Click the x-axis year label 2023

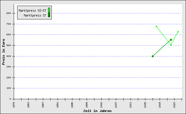coord(174,105)
